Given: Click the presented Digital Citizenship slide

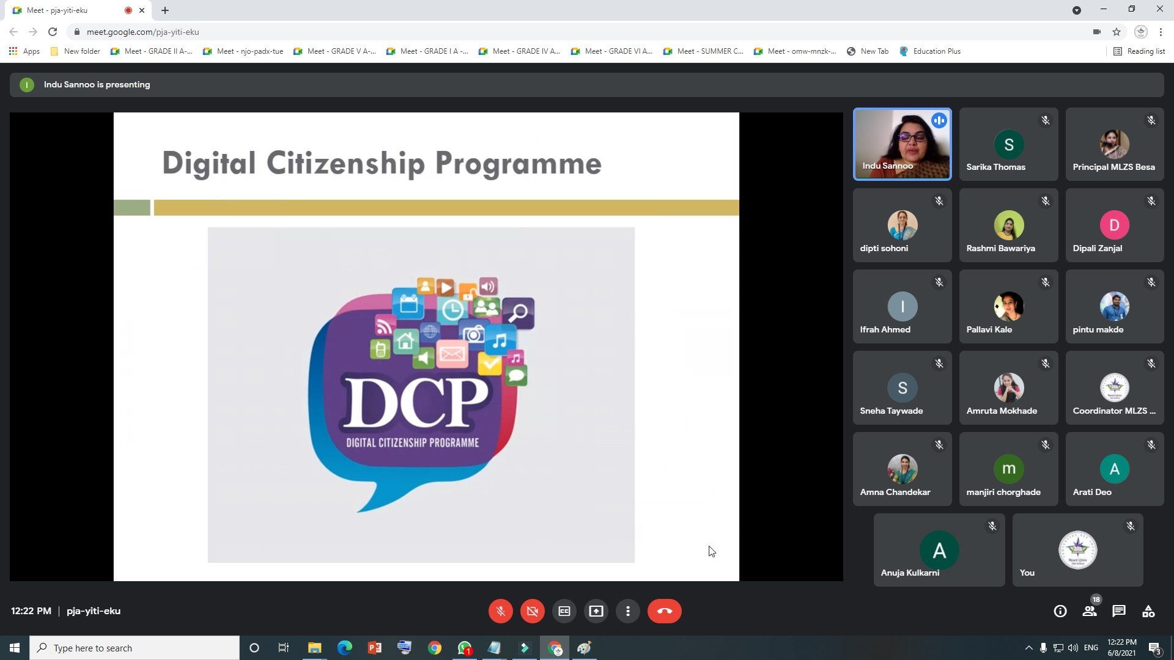Looking at the screenshot, I should tap(426, 346).
